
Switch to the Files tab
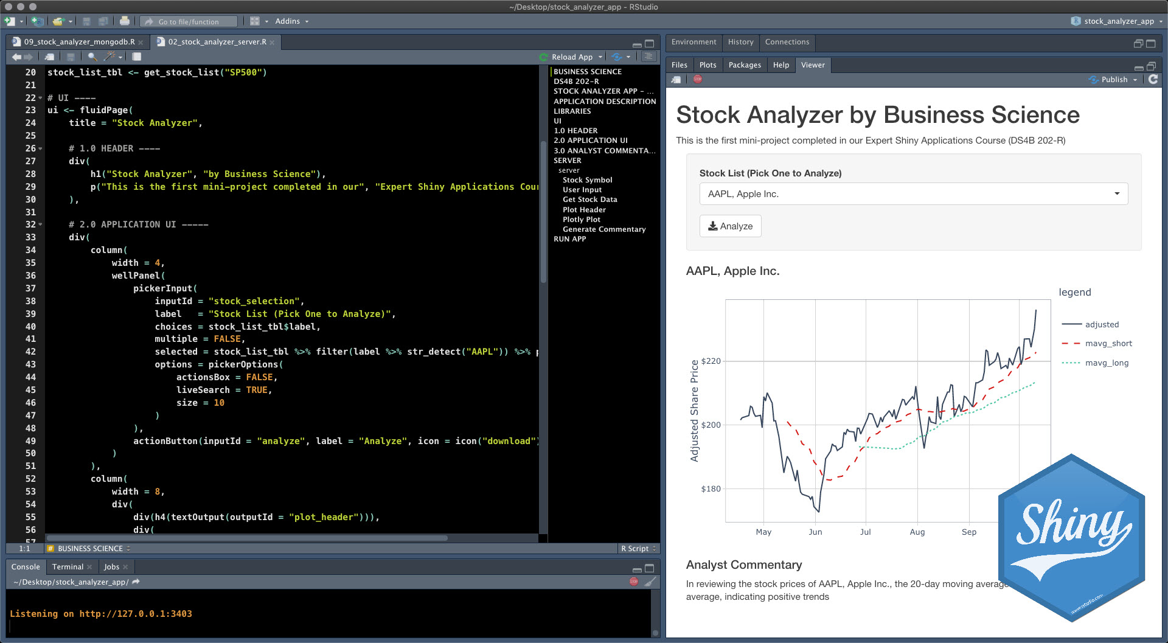pos(679,65)
